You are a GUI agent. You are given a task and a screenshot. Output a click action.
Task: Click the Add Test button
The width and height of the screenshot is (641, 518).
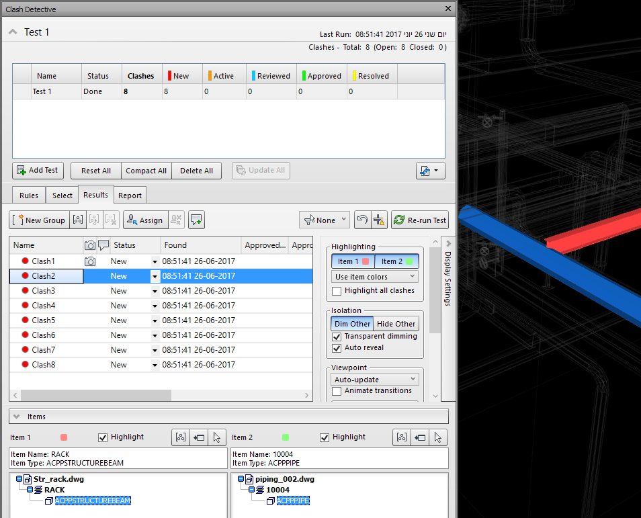coord(38,171)
